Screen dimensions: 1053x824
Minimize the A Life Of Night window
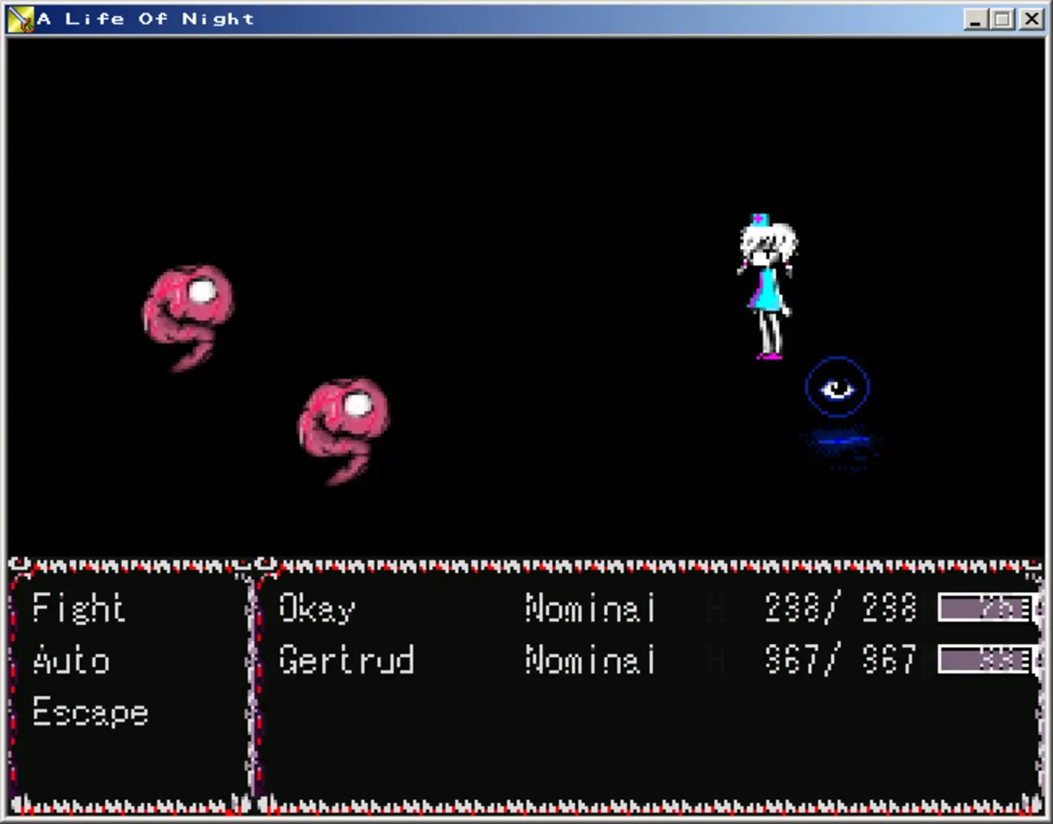point(975,19)
